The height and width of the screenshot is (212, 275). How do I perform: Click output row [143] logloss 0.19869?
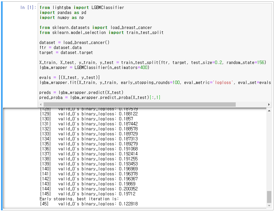88,184
